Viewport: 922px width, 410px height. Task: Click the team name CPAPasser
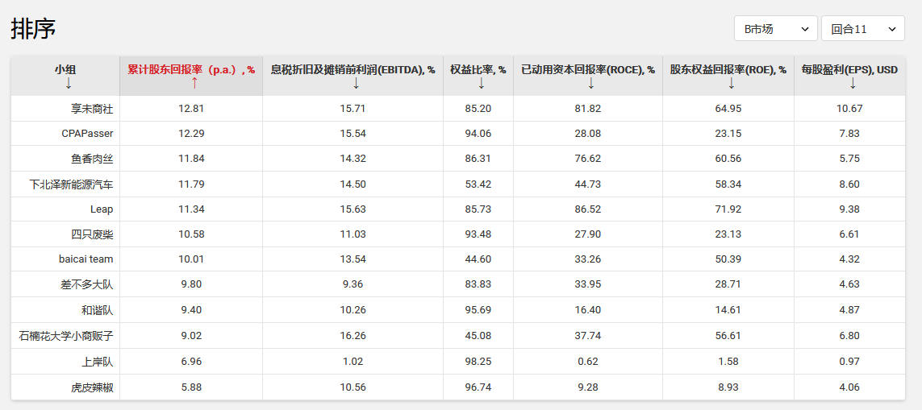point(87,134)
